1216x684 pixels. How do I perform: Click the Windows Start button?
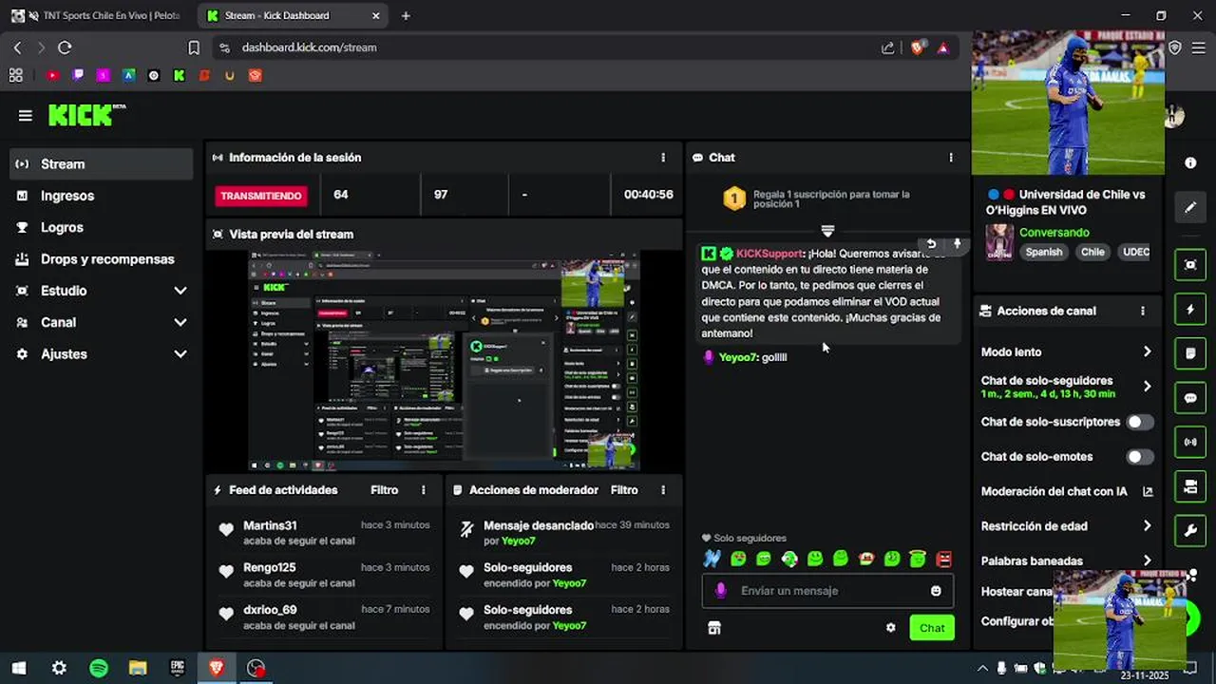click(x=19, y=668)
